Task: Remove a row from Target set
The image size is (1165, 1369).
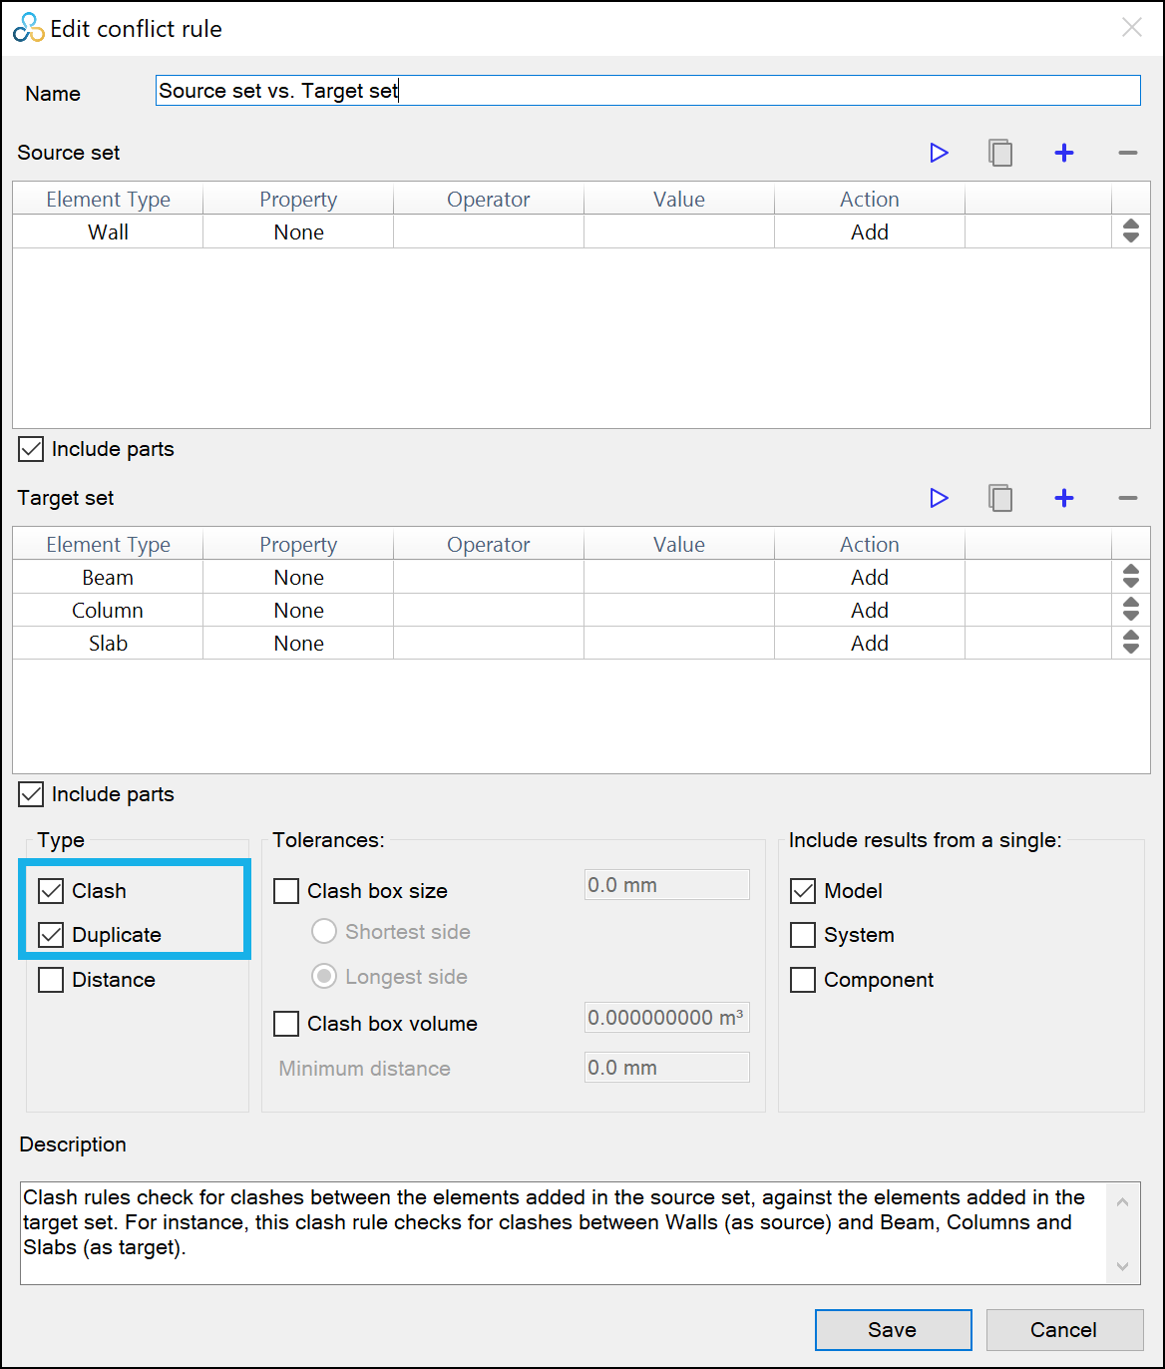Action: (1128, 498)
